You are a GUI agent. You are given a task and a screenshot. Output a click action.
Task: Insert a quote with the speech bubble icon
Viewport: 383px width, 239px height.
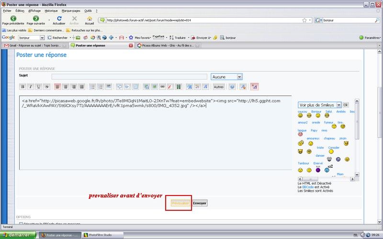click(119, 87)
